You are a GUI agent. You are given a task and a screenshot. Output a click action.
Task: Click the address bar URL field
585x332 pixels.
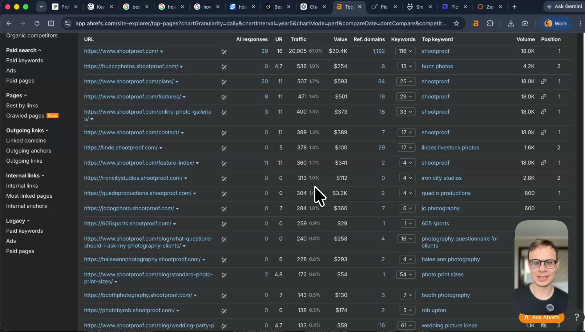(260, 23)
